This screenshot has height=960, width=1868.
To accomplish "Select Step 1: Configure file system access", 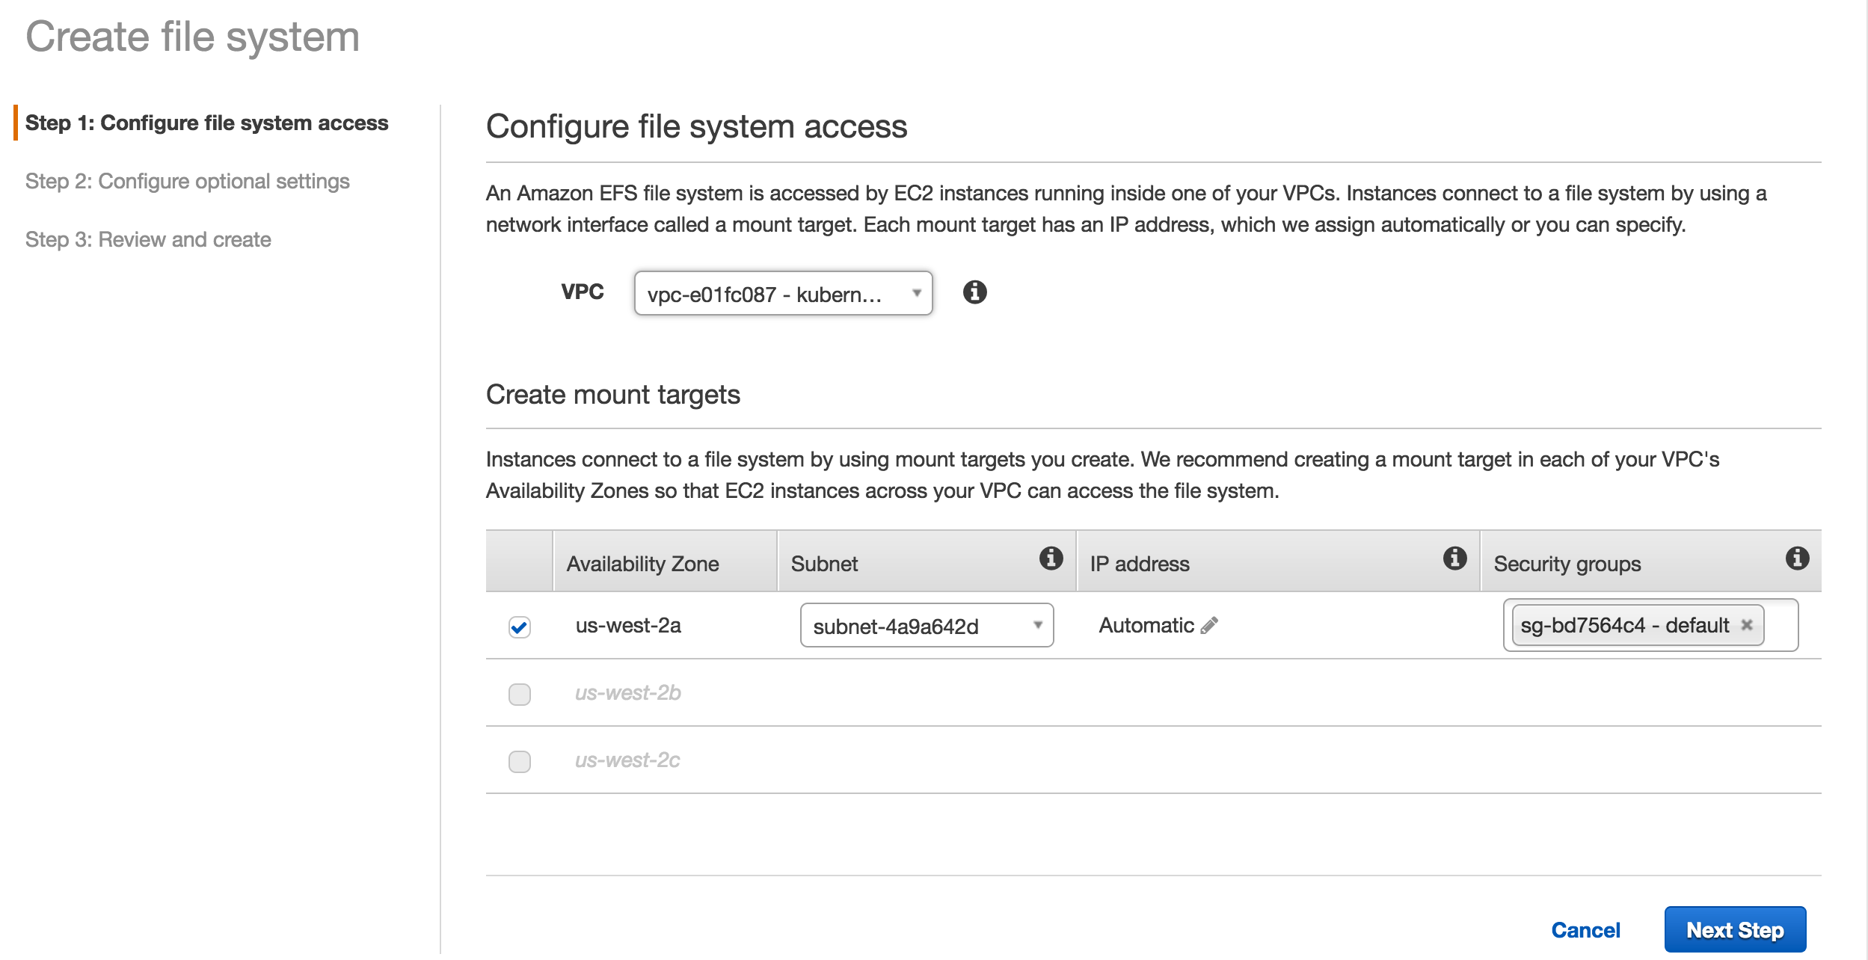I will pos(208,123).
